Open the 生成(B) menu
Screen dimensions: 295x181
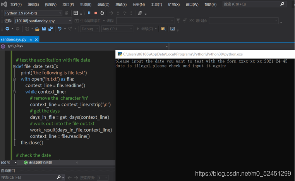pos(86,5)
